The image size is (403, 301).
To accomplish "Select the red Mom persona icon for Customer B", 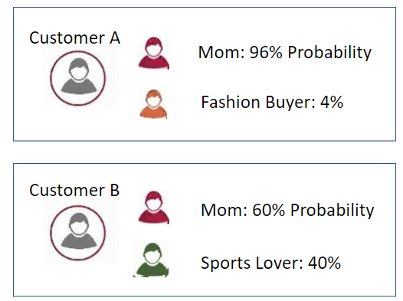I will click(154, 208).
